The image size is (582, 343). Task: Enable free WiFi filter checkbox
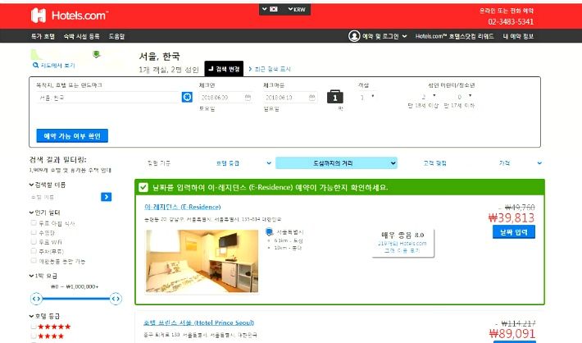[x=34, y=241]
